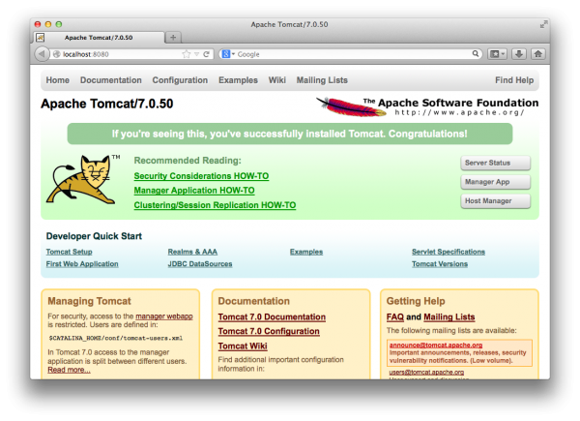The height and width of the screenshot is (421, 580).
Task: Click the Server Status button
Action: pyautogui.click(x=495, y=163)
